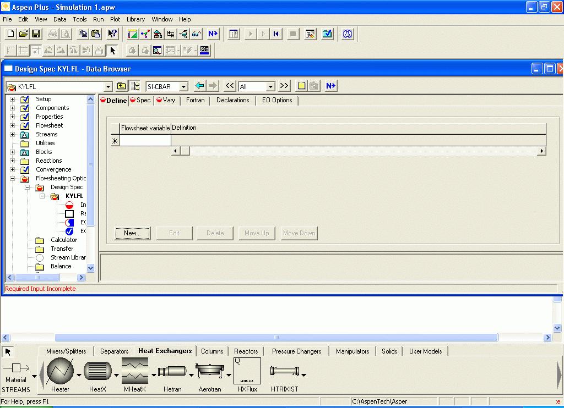Open the All filter dropdown
This screenshot has height=408, width=564.
pyautogui.click(x=270, y=87)
